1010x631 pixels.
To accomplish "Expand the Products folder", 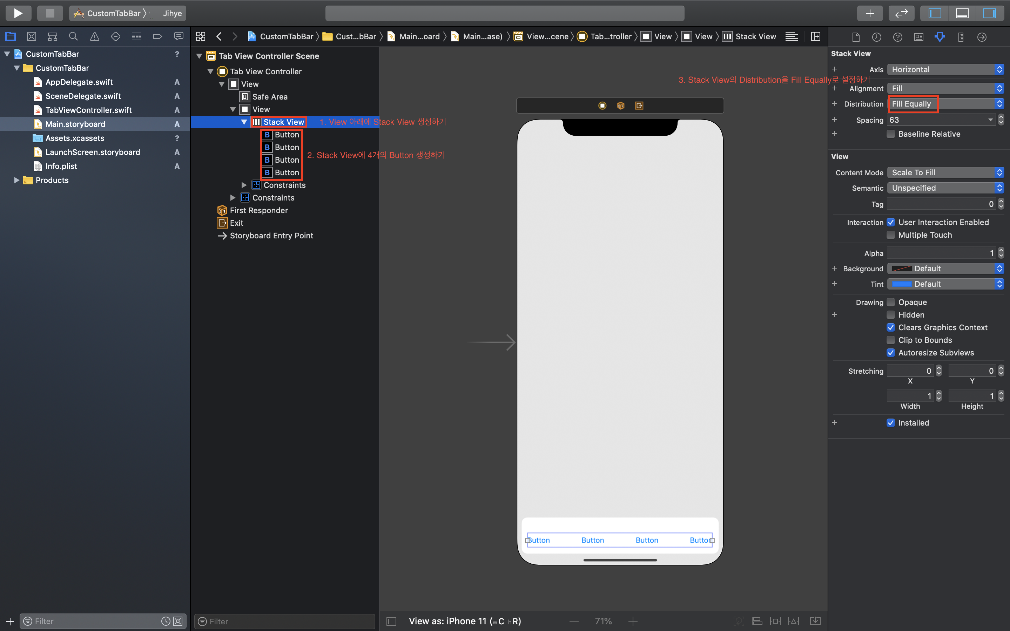I will pyautogui.click(x=17, y=180).
